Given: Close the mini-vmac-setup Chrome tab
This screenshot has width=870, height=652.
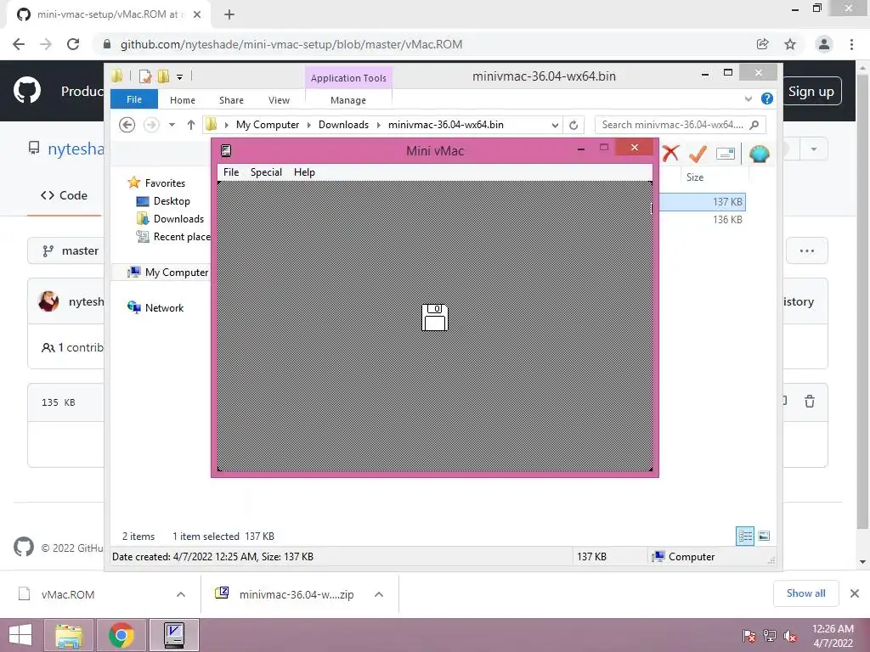Looking at the screenshot, I should click(197, 14).
